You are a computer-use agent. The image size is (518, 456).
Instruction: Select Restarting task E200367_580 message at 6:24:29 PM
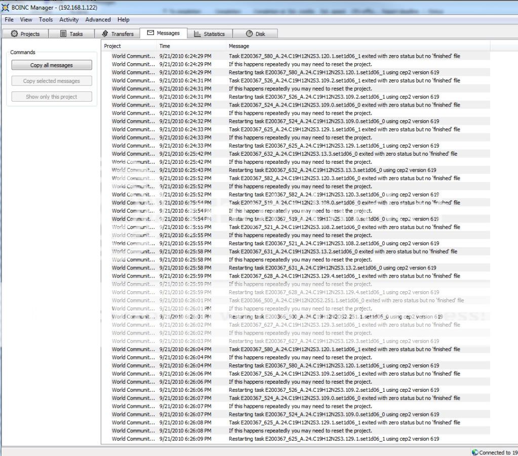[296, 72]
